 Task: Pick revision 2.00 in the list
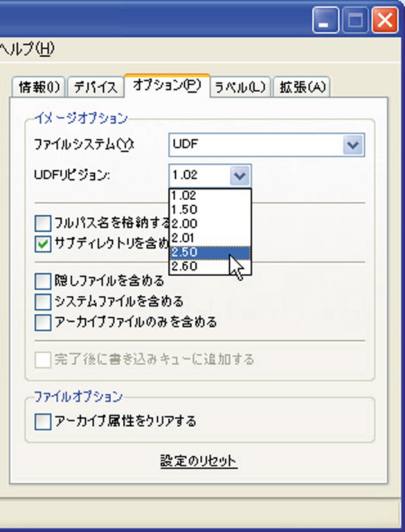coord(210,224)
